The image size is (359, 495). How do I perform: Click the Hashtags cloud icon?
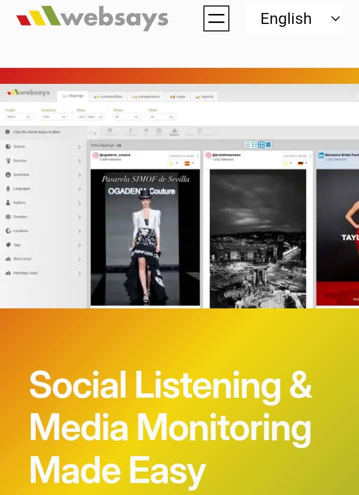(x=8, y=273)
